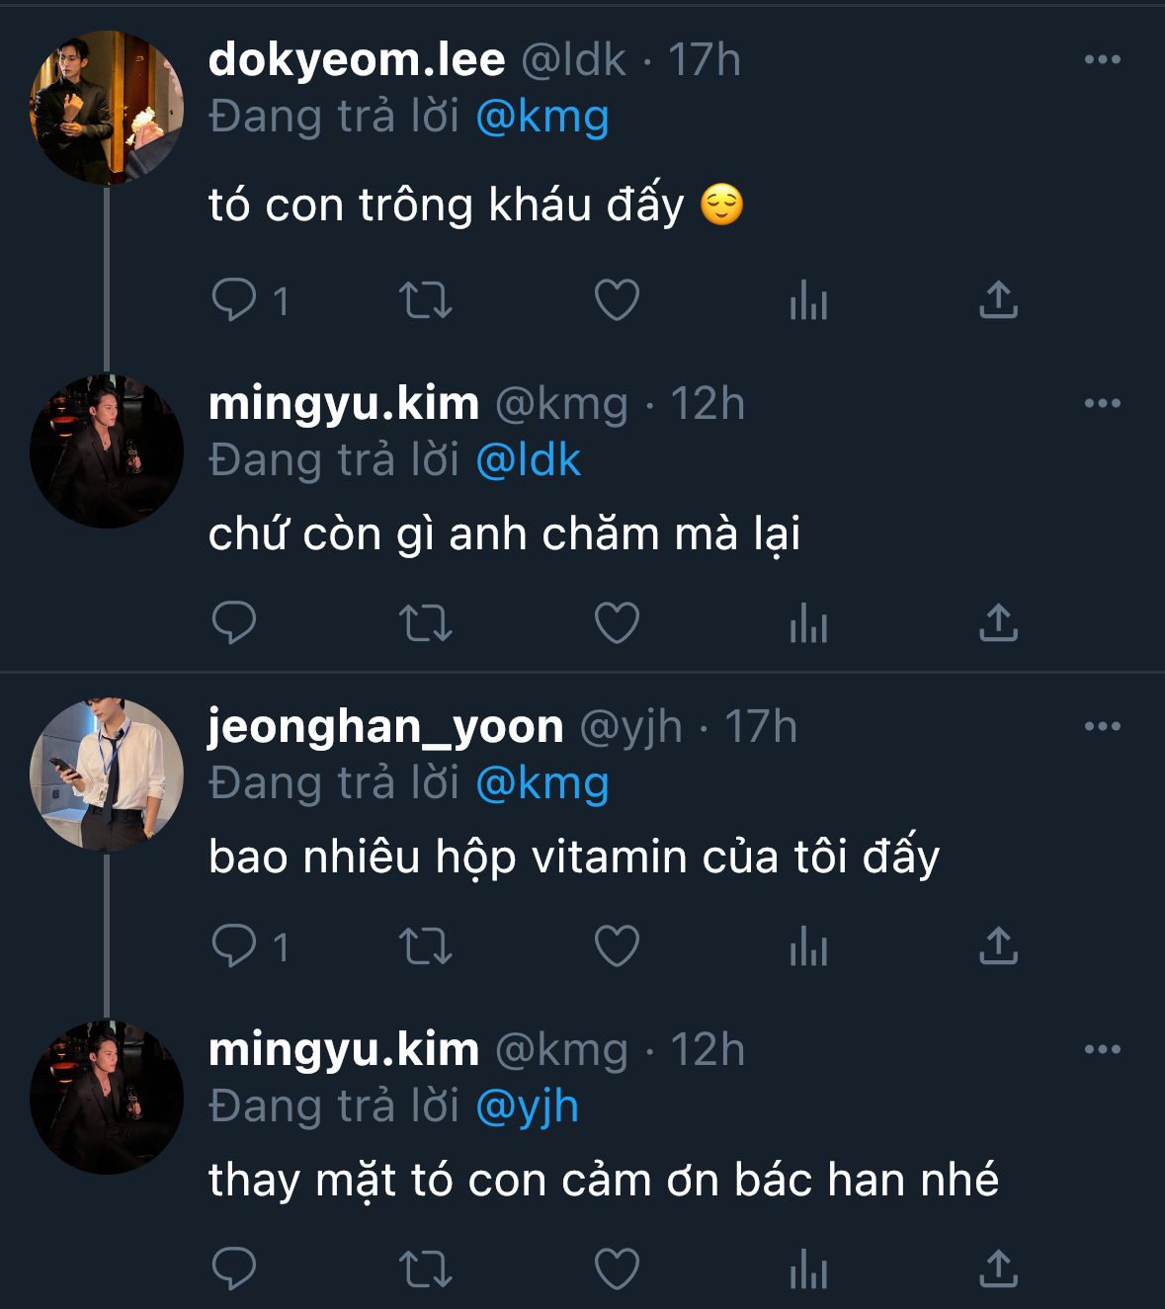Like jeonghan_yoon's vitamin tweet

617,946
